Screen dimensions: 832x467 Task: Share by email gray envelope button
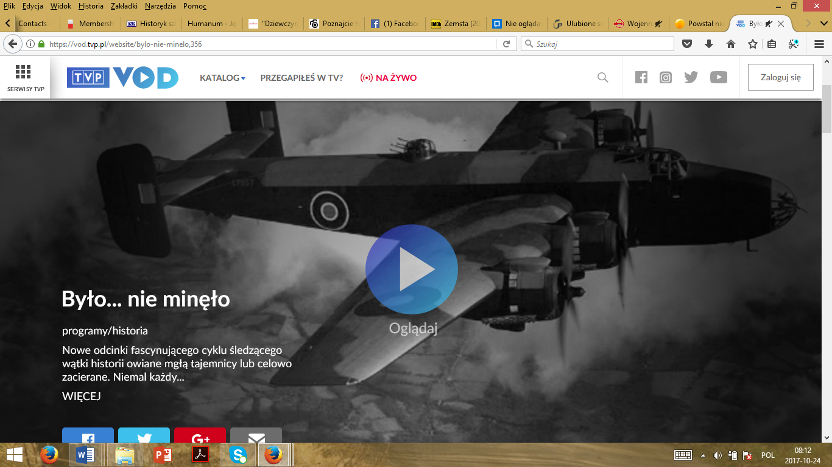tap(256, 435)
